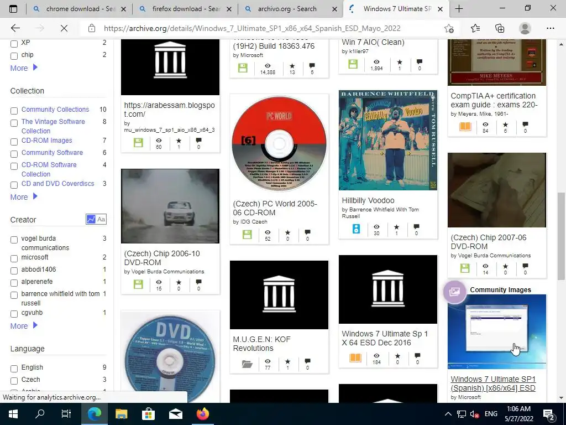
Task: Open Edge Settings and more menu
Action: 550,28
